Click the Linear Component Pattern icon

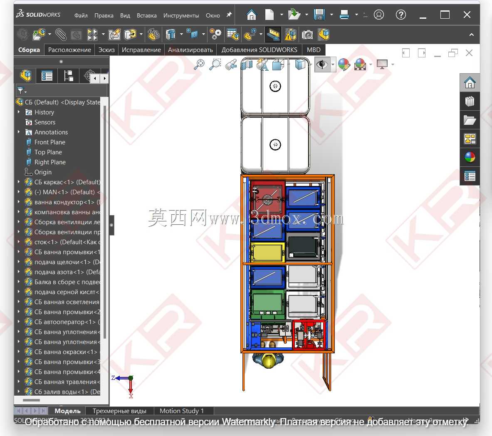(x=92, y=35)
